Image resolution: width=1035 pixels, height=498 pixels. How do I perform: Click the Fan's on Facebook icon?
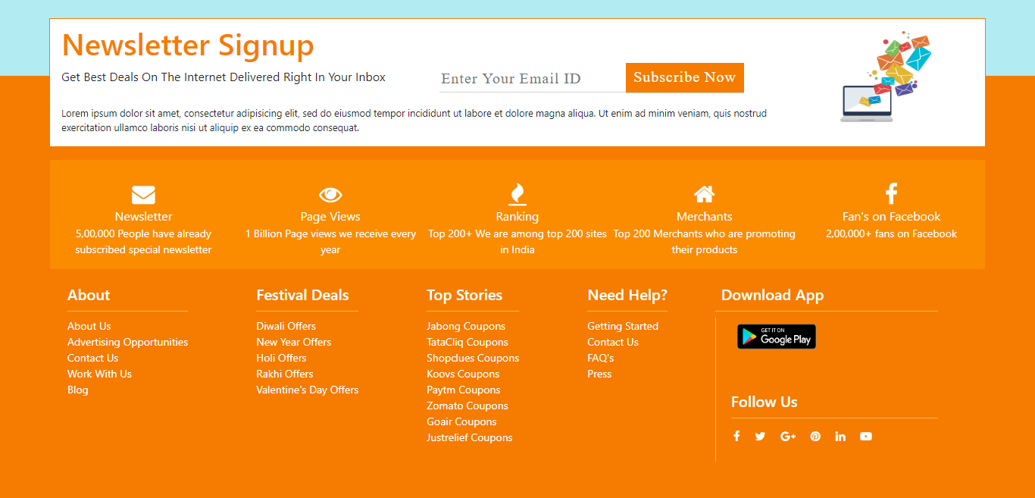pos(891,193)
